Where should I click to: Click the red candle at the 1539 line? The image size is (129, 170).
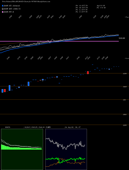click(88, 73)
